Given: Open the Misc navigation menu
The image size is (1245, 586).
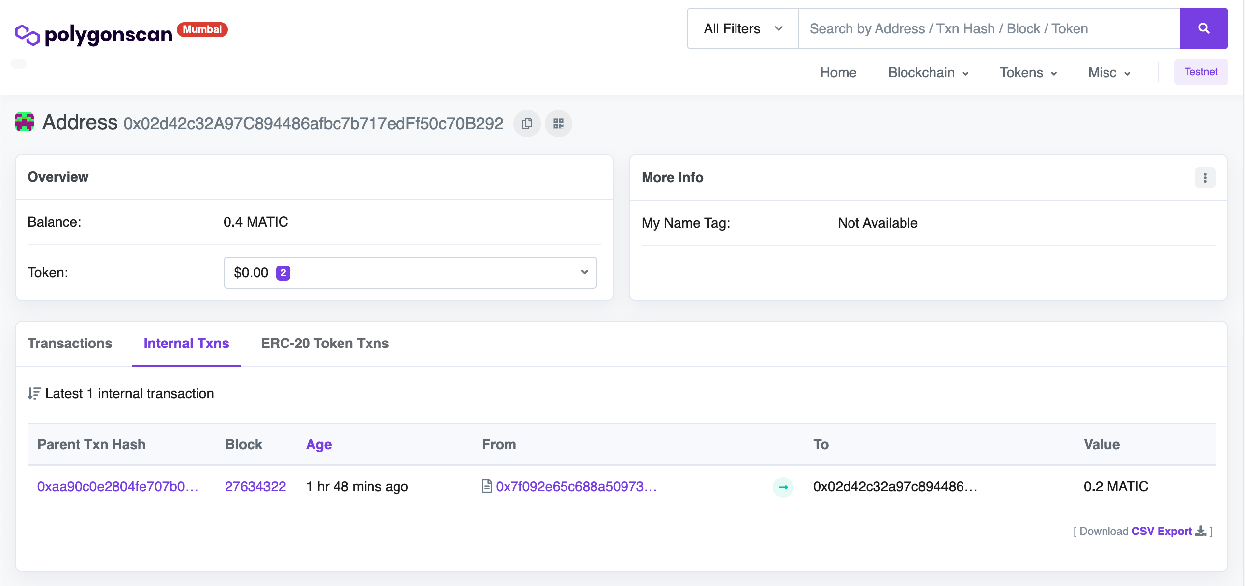Looking at the screenshot, I should point(1109,73).
